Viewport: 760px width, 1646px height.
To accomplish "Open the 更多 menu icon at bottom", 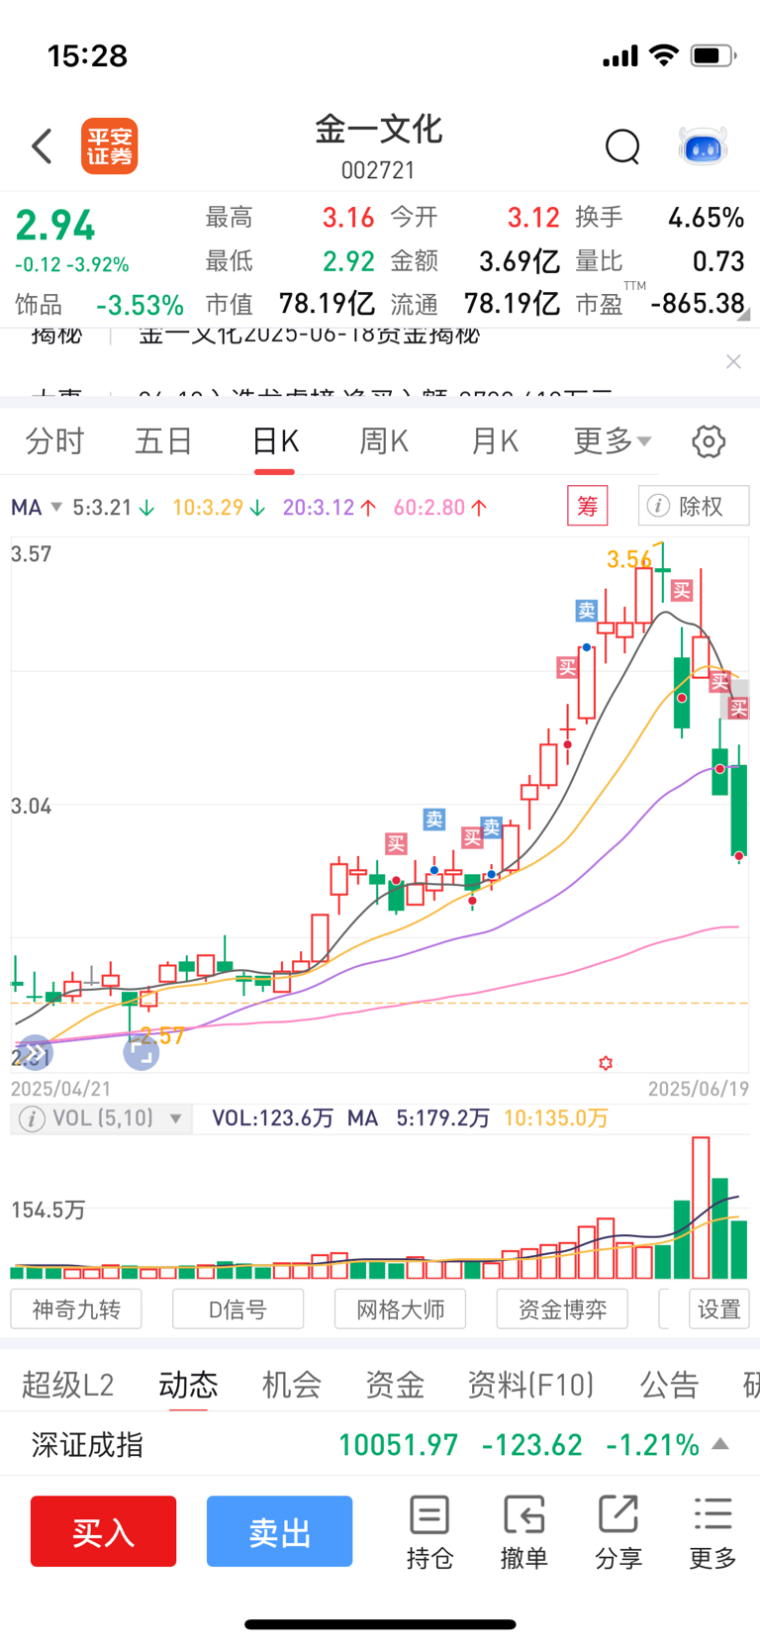I will pyautogui.click(x=713, y=1532).
